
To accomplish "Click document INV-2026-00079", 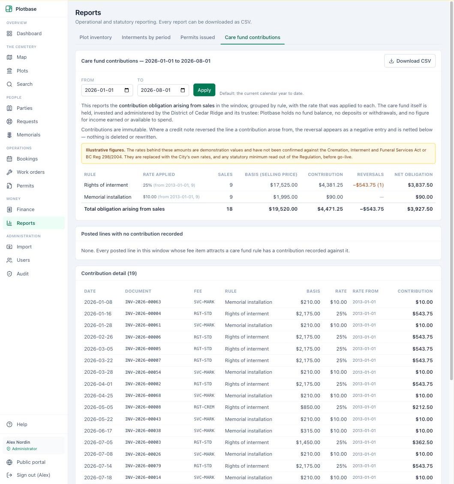I will pos(143,466).
